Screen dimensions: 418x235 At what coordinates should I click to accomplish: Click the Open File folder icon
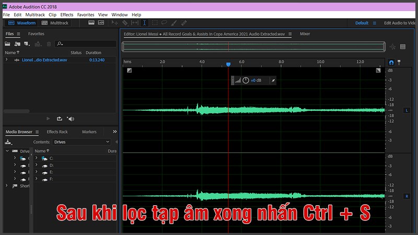(x=7, y=44)
